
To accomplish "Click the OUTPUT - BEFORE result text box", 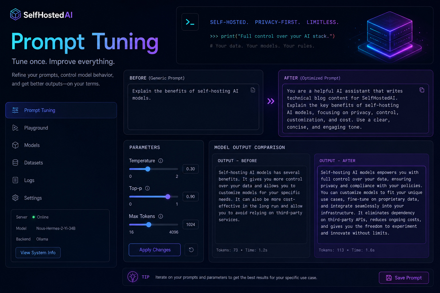I will (x=261, y=205).
